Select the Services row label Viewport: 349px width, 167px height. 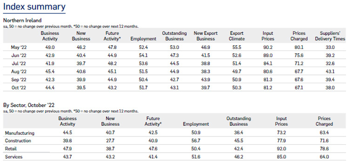click(14, 157)
